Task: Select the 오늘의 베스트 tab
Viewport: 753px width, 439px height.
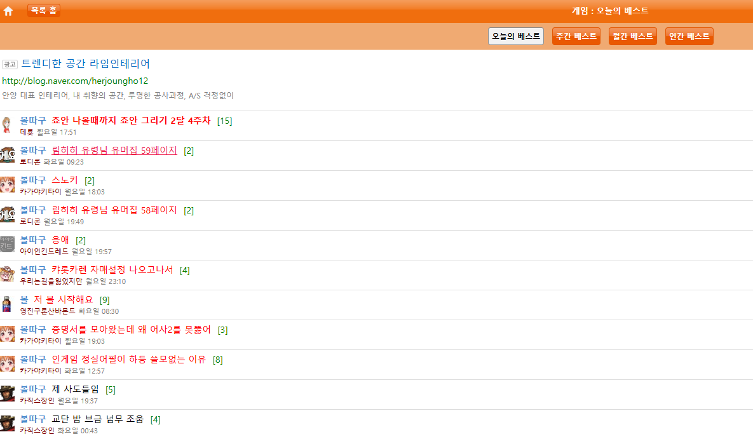Action: pyautogui.click(x=516, y=36)
